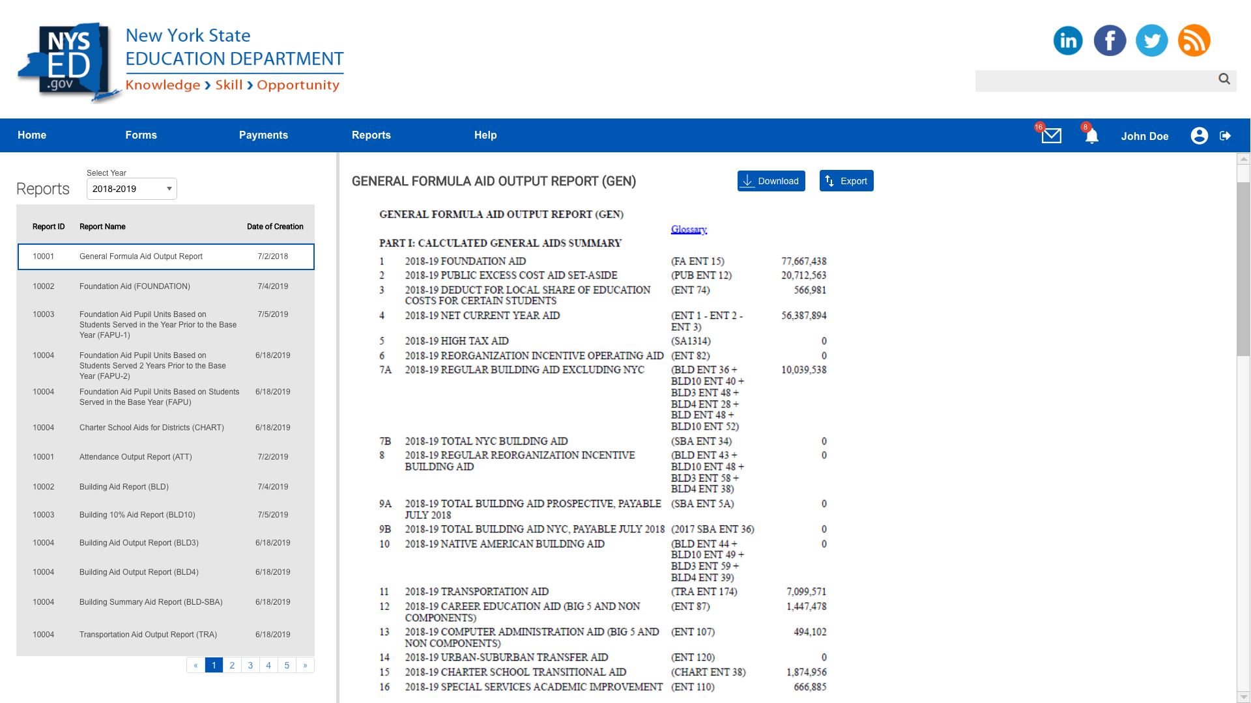Open the mail inbox envelope icon
Viewport: 1251px width, 703px height.
coord(1051,135)
